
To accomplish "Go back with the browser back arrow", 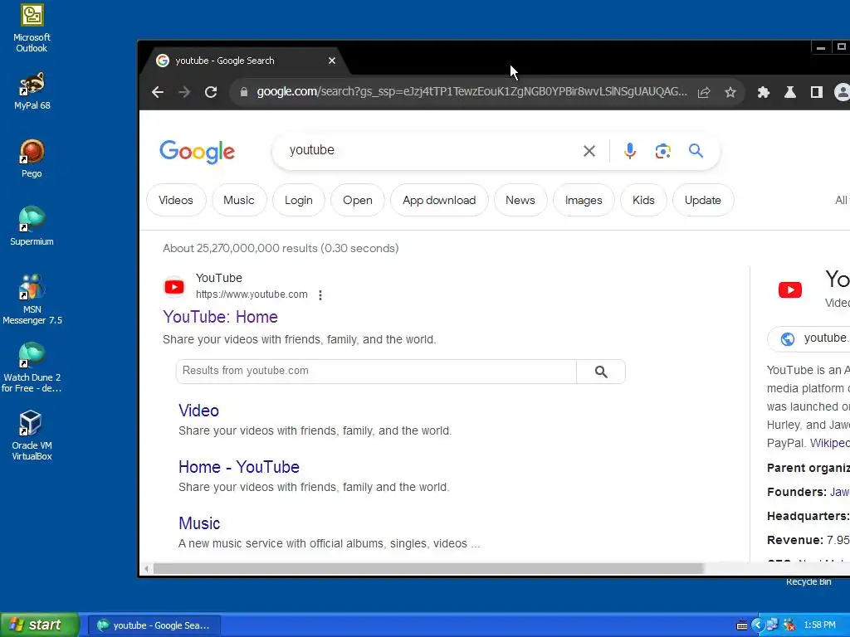I will pyautogui.click(x=158, y=92).
